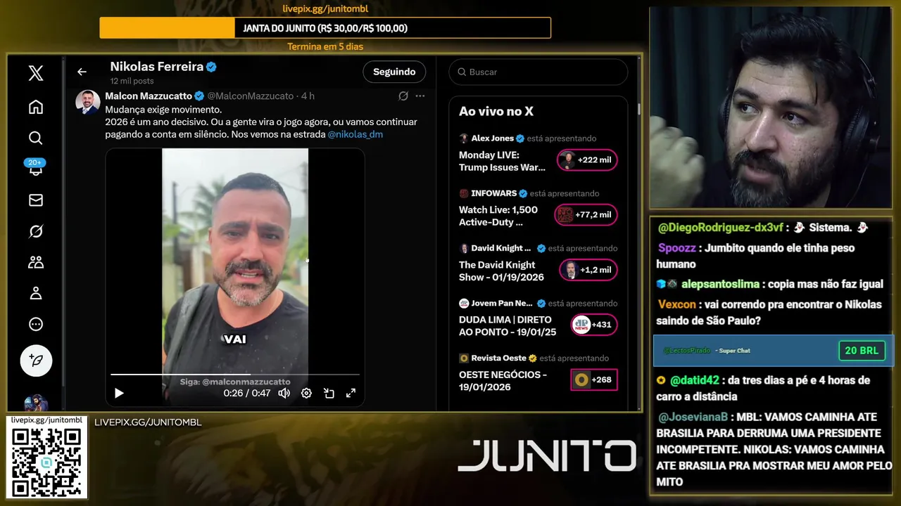Open Communities people icon
Viewport: 901px width, 506px height.
pyautogui.click(x=36, y=262)
